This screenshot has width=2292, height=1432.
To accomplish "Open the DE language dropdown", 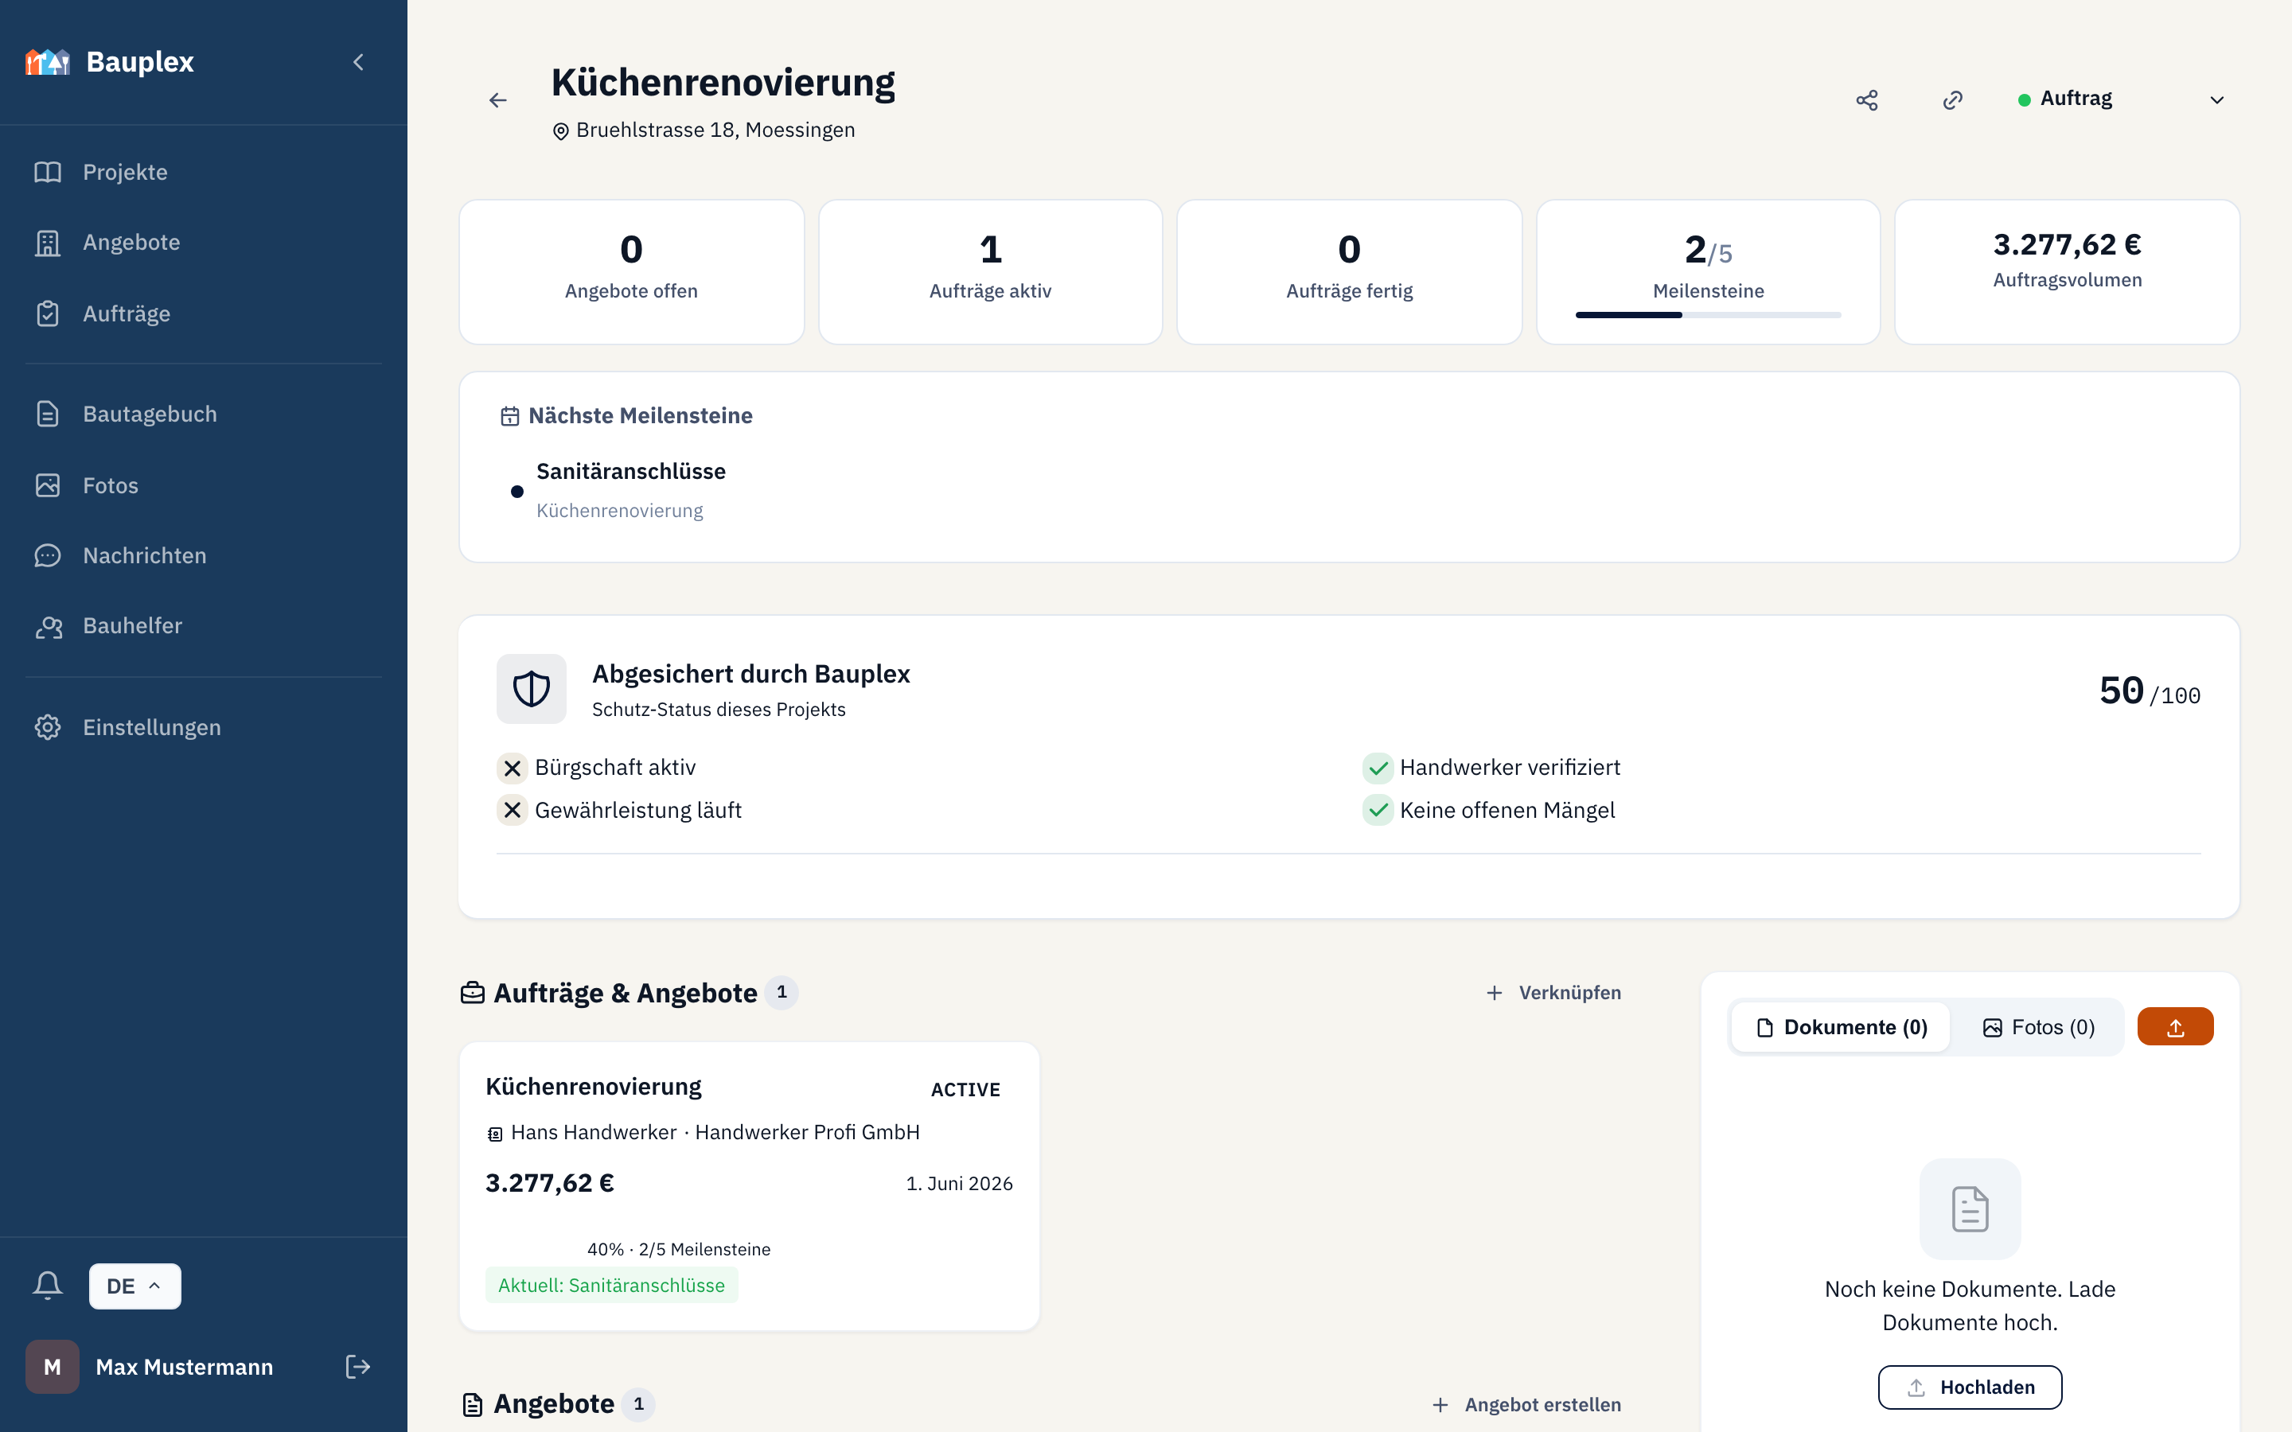I will 134,1286.
